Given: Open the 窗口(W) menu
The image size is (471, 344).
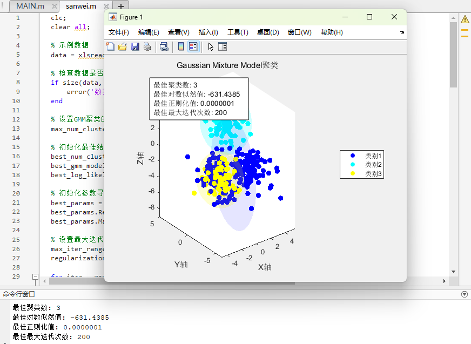Looking at the screenshot, I should pyautogui.click(x=299, y=32).
